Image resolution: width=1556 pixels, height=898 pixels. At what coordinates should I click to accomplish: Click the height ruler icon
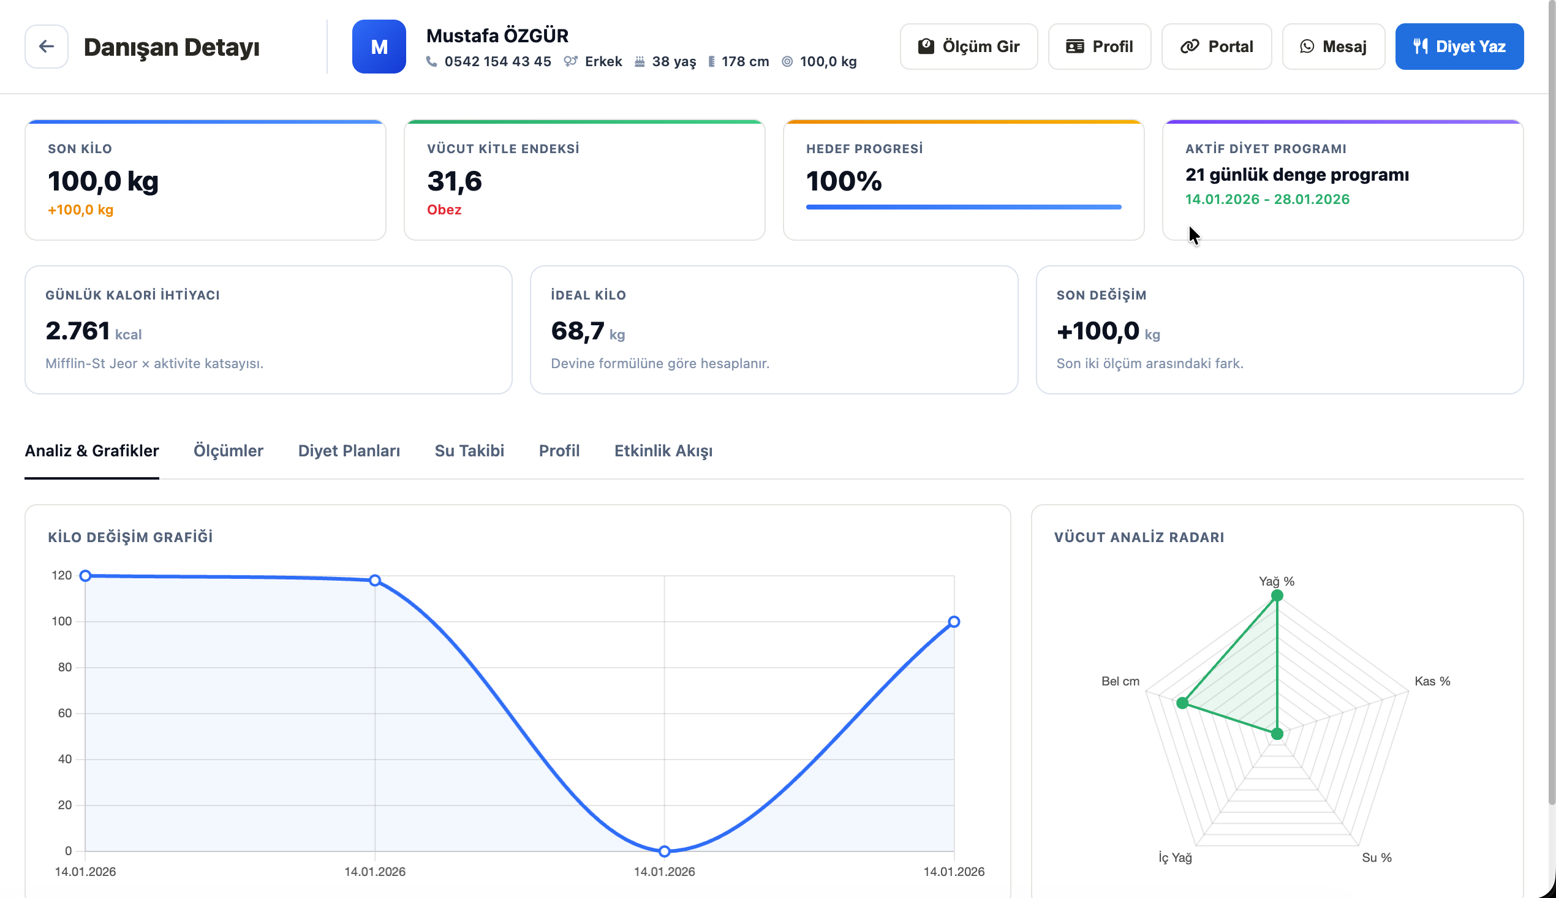711,62
